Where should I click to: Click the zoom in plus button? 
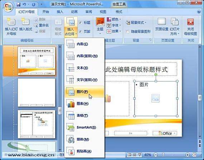coord(187,155)
